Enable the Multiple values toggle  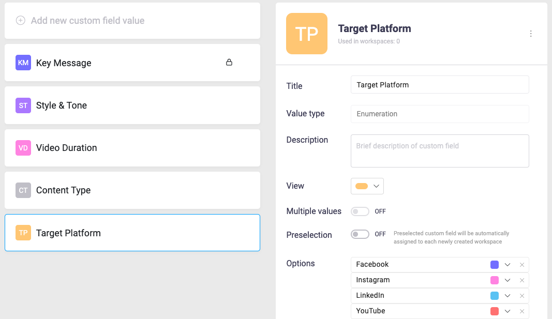pos(360,211)
